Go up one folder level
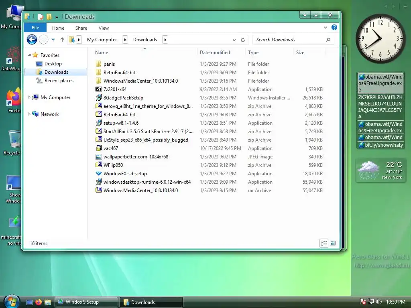The width and height of the screenshot is (411, 308). (x=62, y=40)
